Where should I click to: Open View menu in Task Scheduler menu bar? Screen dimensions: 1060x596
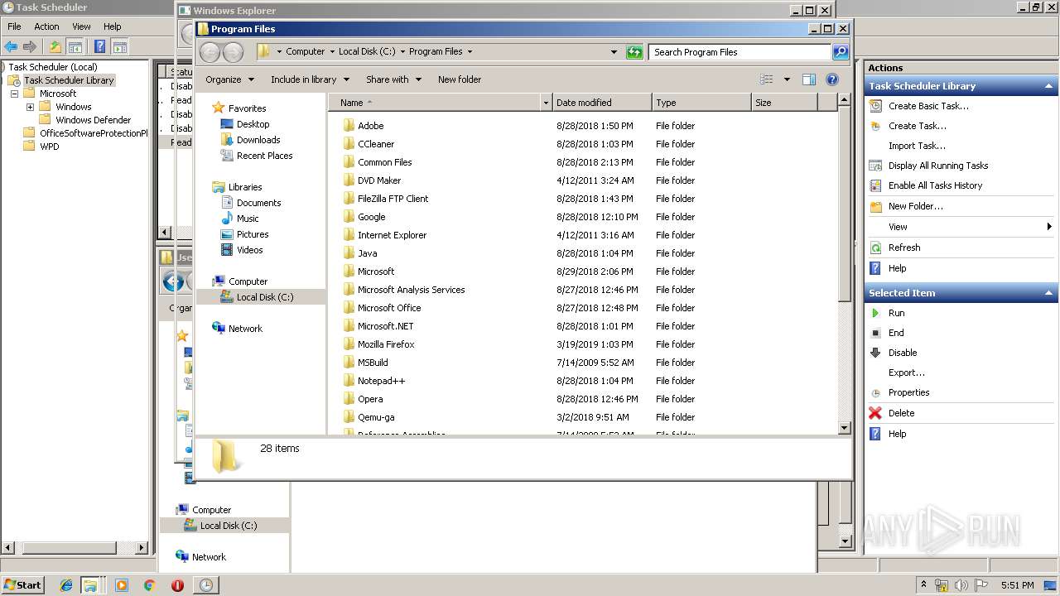click(x=81, y=26)
